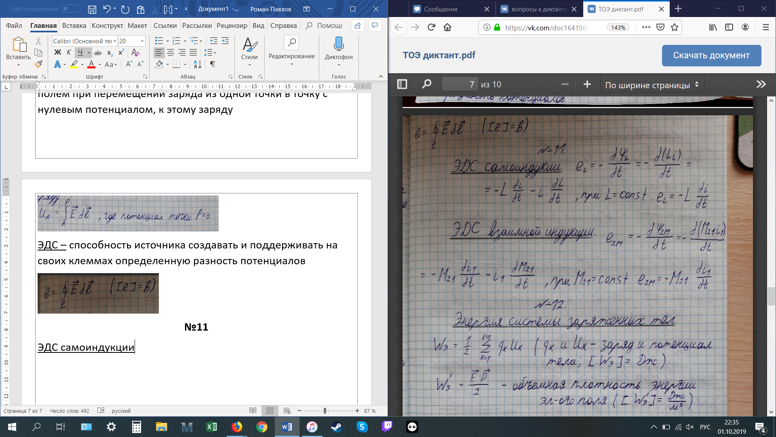Image resolution: width=776 pixels, height=437 pixels.
Task: Click the Помощь search help box
Action: tap(324, 25)
